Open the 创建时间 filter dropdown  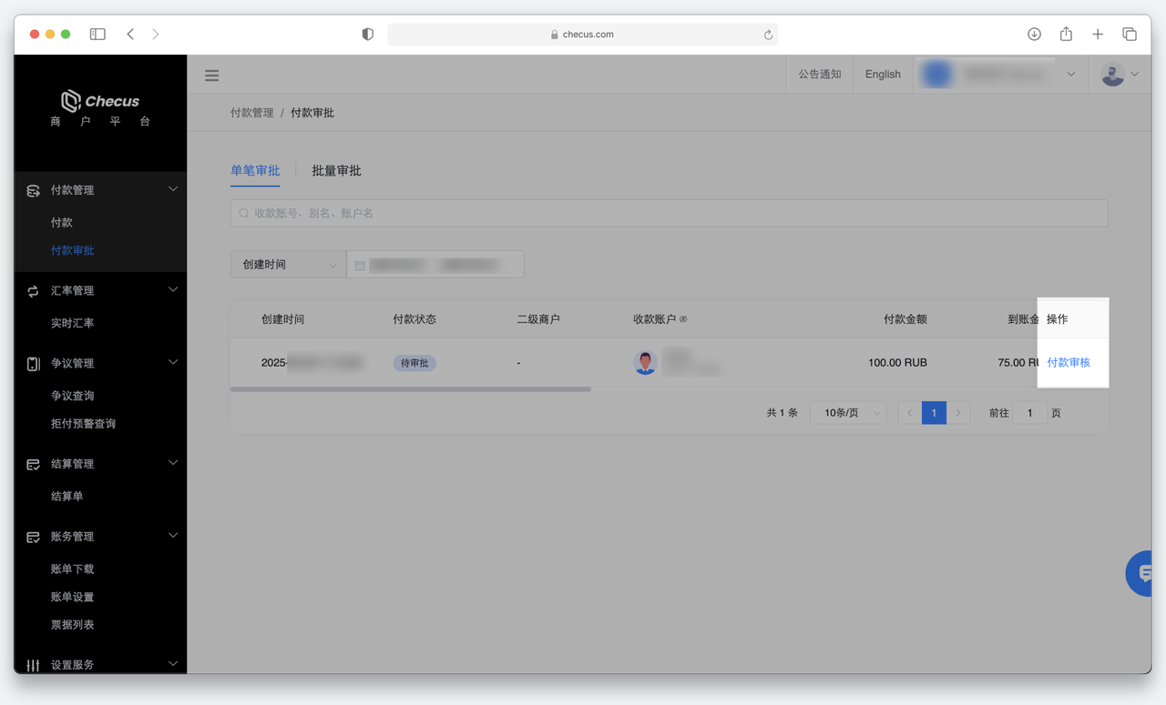click(288, 265)
